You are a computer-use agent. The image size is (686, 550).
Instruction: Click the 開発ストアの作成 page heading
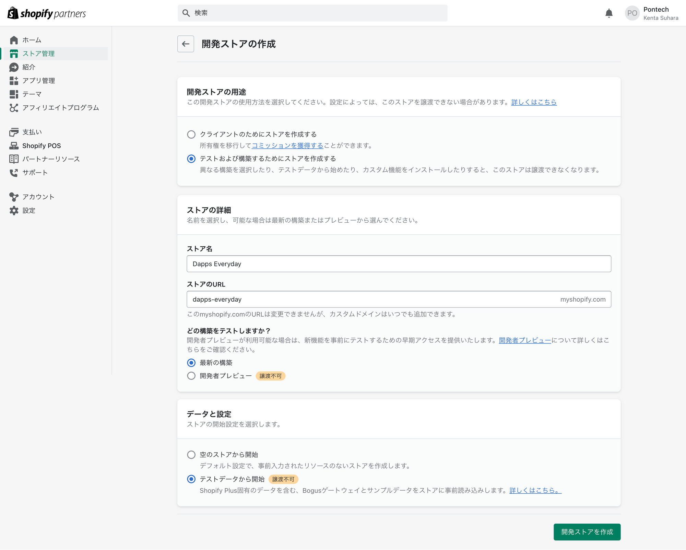click(x=239, y=44)
